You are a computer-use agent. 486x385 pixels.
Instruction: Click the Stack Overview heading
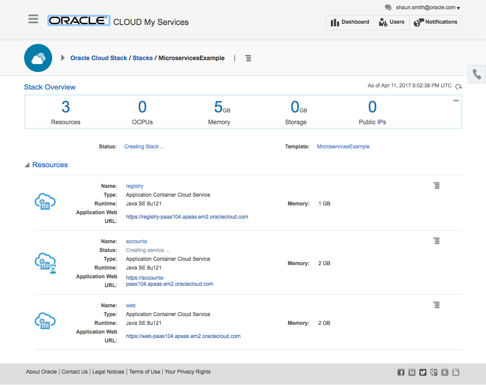[50, 87]
